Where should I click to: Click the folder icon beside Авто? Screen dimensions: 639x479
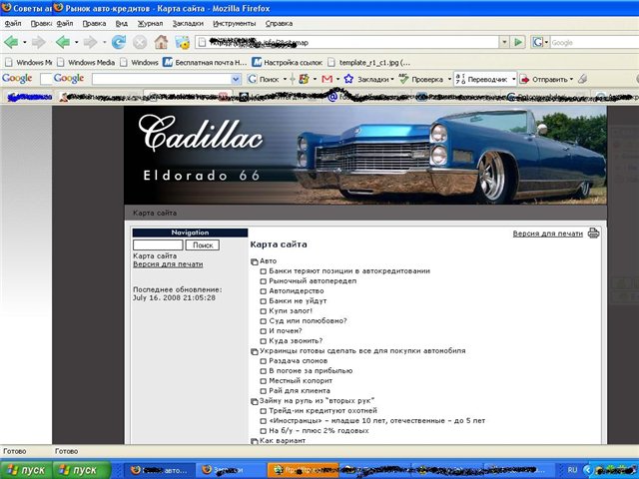tap(255, 261)
